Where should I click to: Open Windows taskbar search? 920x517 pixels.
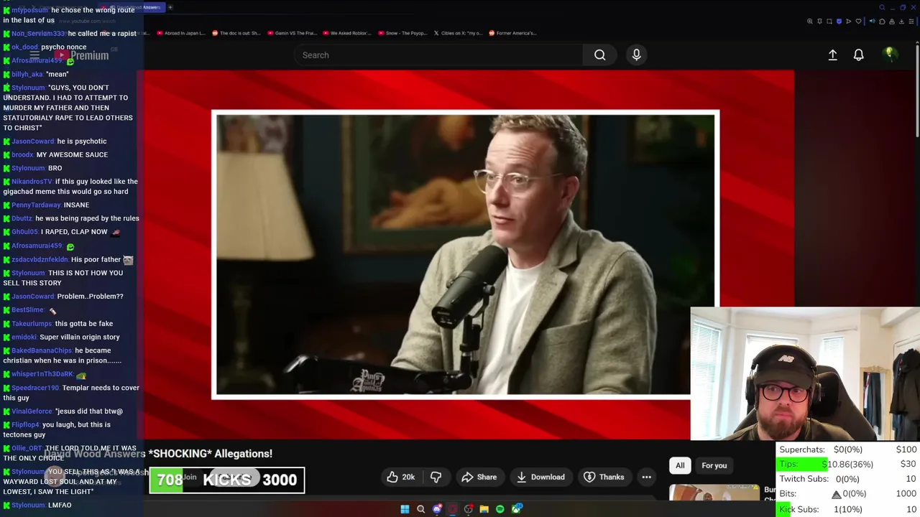[420, 509]
